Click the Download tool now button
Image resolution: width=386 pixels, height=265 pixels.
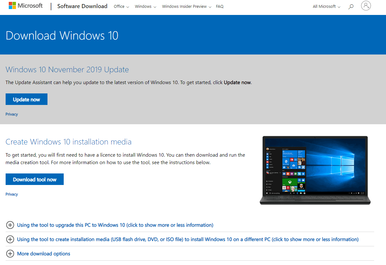point(34,179)
